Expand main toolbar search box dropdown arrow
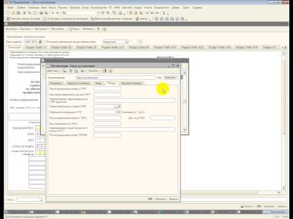This screenshot has height=219, width=293. (98, 13)
